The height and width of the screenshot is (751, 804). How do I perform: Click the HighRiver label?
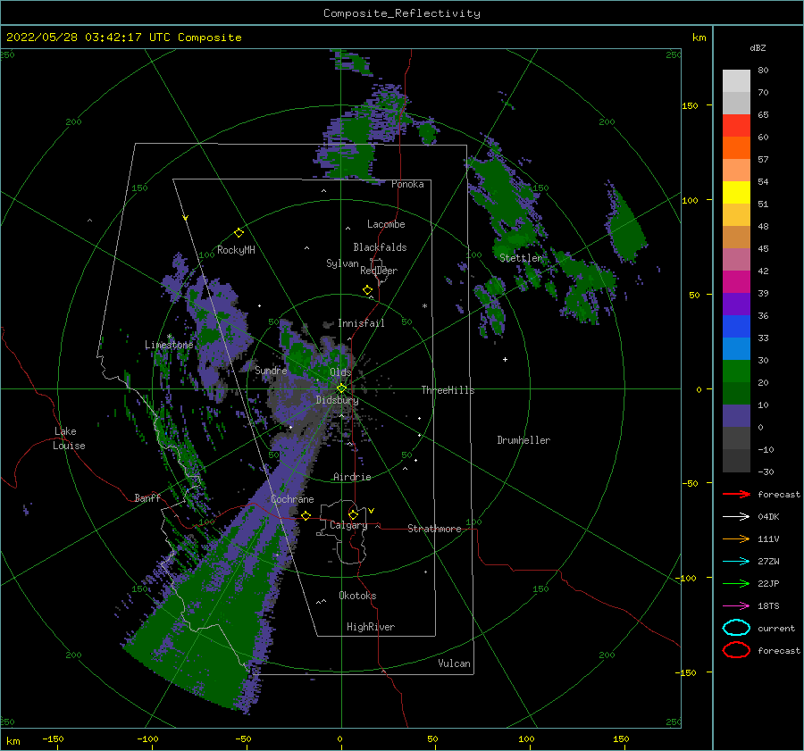[371, 627]
